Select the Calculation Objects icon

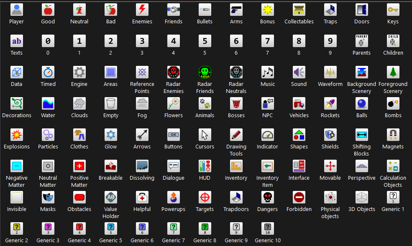[393, 166]
